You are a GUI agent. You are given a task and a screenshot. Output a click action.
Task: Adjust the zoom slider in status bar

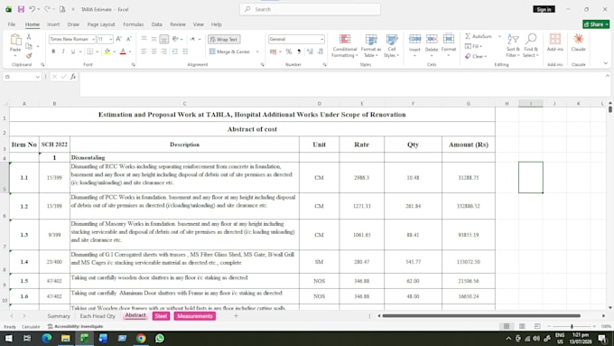pos(572,326)
